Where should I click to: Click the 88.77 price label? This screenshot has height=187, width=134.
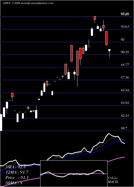(125, 65)
